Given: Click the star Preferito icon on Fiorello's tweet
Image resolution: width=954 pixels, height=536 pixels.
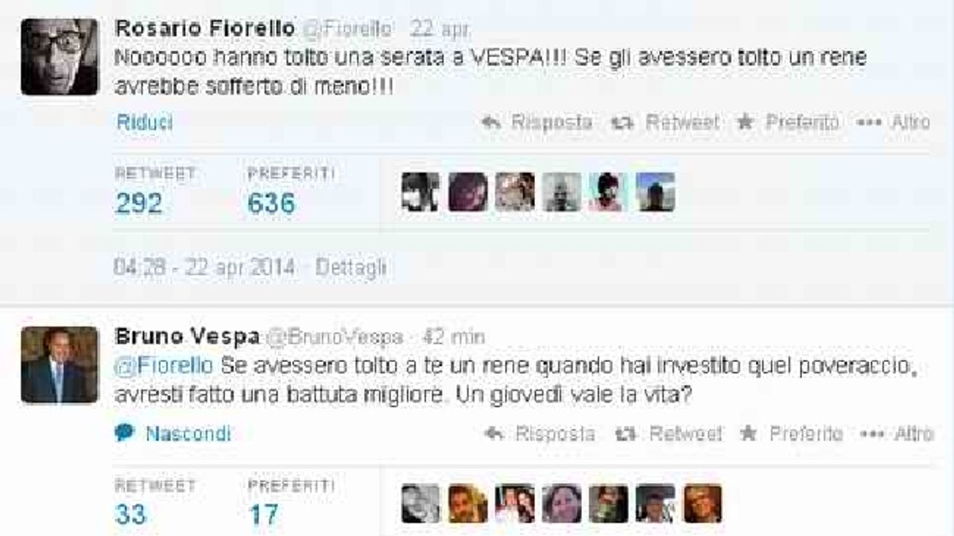Looking at the screenshot, I should tap(745, 122).
